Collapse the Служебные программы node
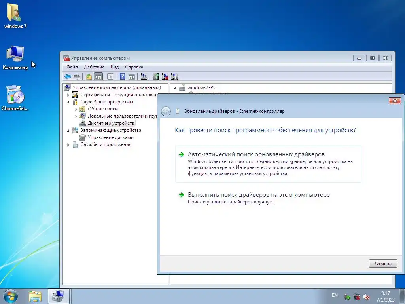Viewport: 405px width, 304px height. click(x=68, y=102)
